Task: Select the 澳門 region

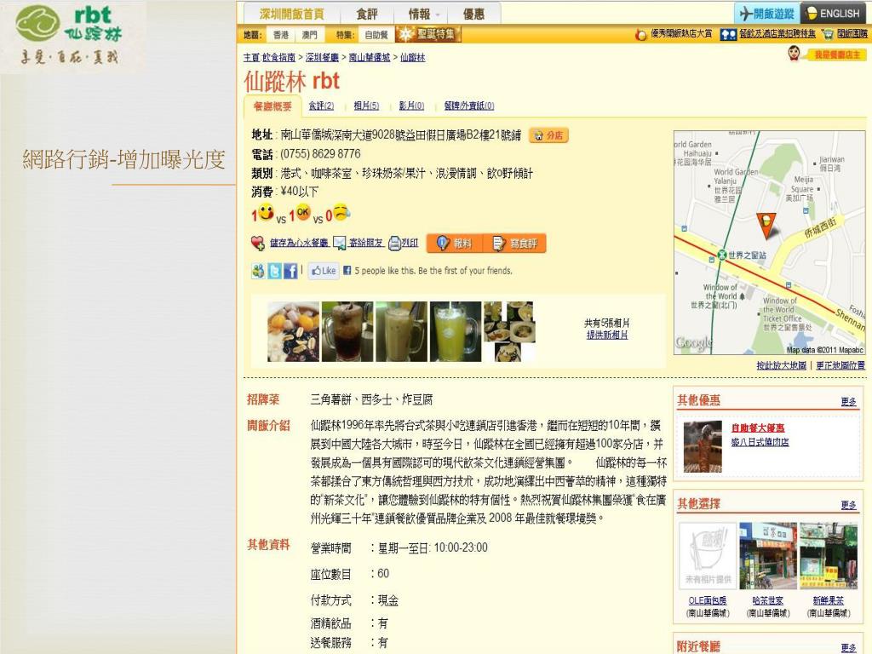Action: point(310,35)
